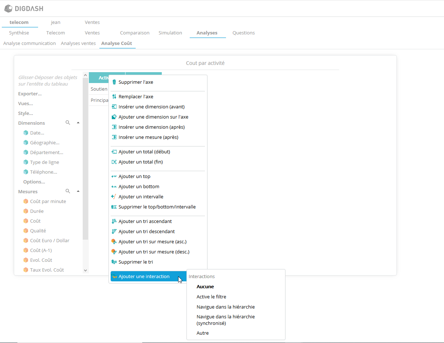
Task: Collapse the Mesures section arrow
Action: pos(78,191)
